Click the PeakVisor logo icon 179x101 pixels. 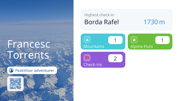click(11, 70)
